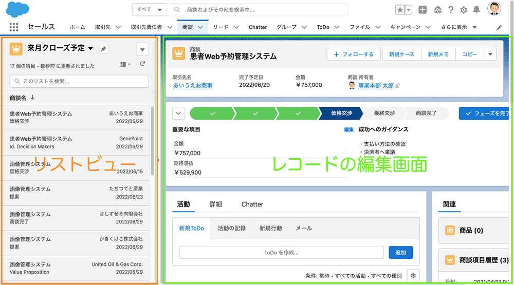This screenshot has height=285, width=514.
Task: Click the list search field
Action: pyautogui.click(x=79, y=81)
